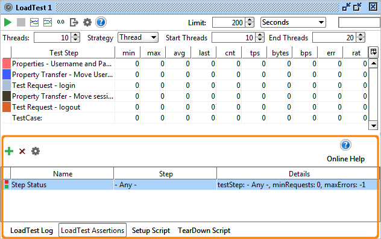Decrease Start Threads value

click(x=260, y=40)
